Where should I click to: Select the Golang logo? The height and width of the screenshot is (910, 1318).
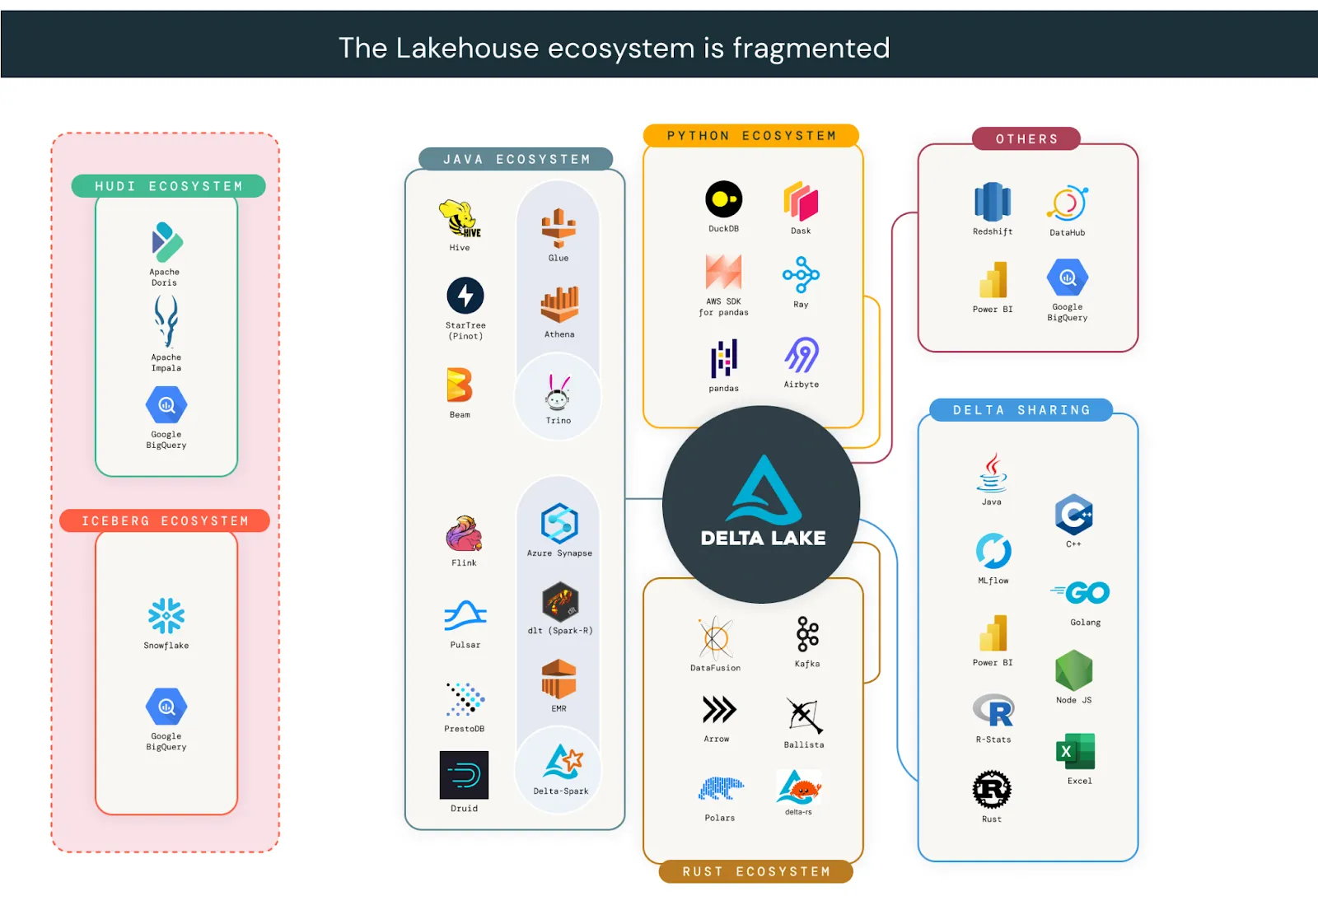click(x=1080, y=593)
